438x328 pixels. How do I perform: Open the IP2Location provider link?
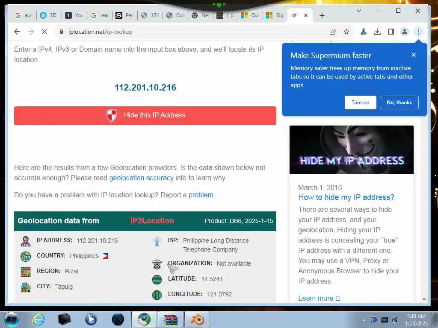pos(152,221)
